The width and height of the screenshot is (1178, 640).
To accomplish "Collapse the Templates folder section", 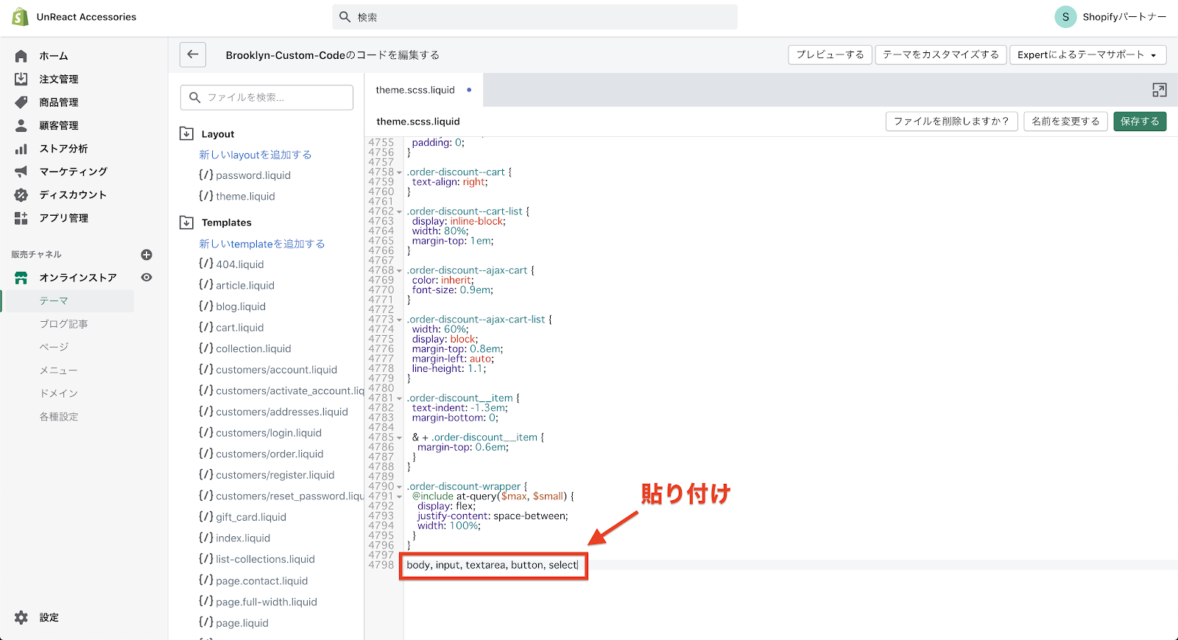I will (x=187, y=222).
